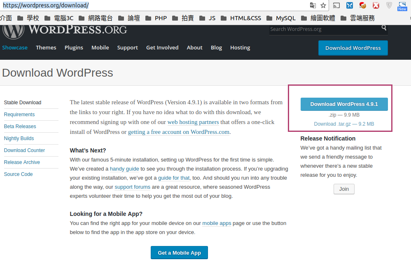411x267 pixels.
Task: Open the 網路電台 bookmark folder
Action: point(96,18)
